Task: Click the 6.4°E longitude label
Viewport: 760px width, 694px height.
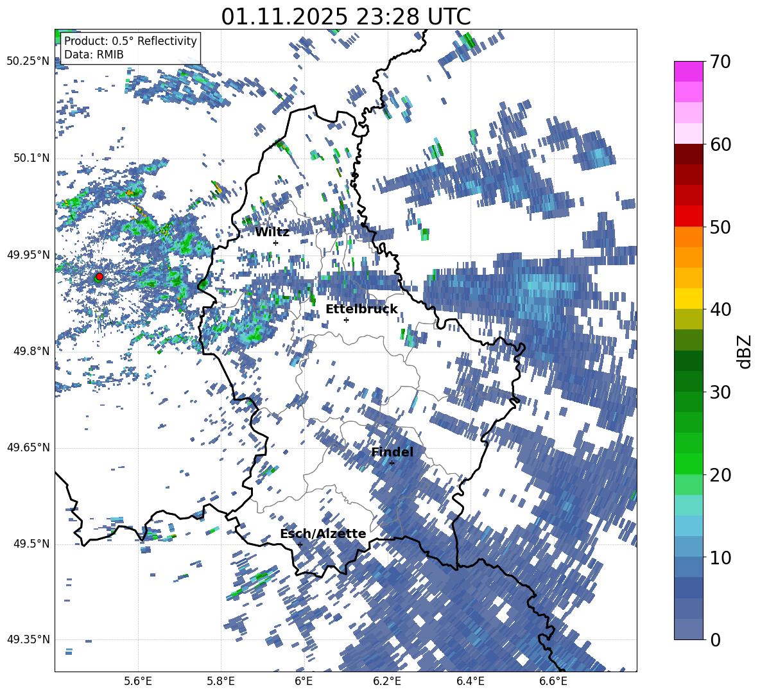Action: [470, 681]
